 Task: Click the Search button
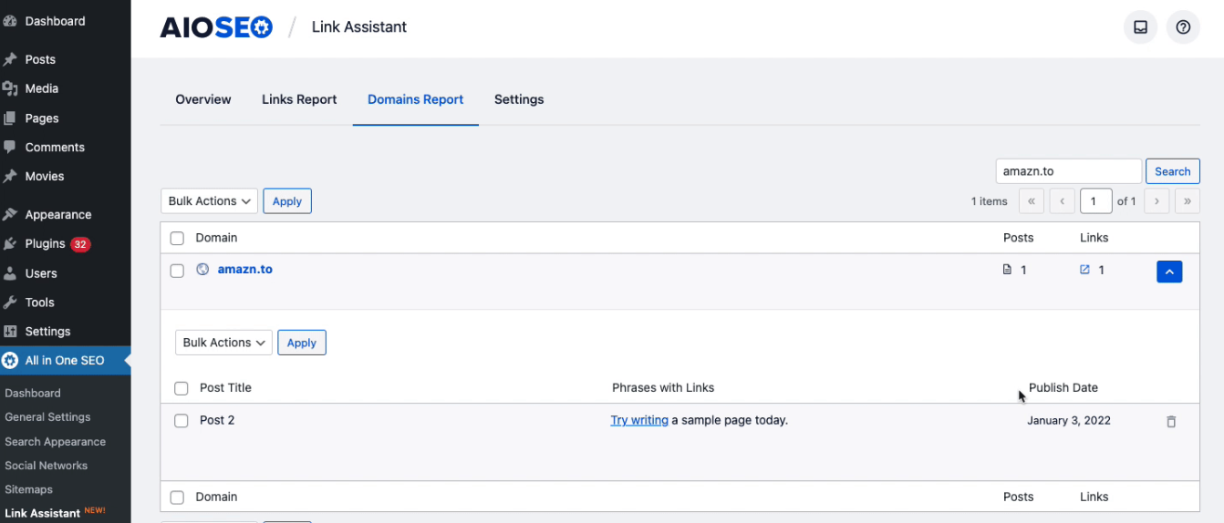1173,171
